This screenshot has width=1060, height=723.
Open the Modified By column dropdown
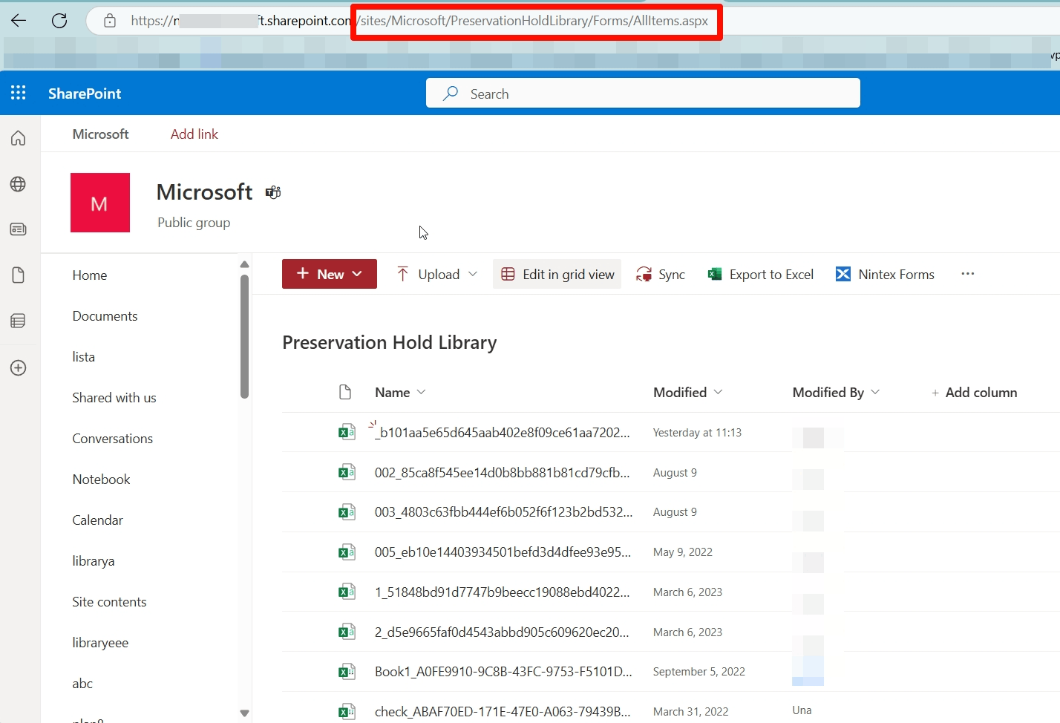coord(875,392)
